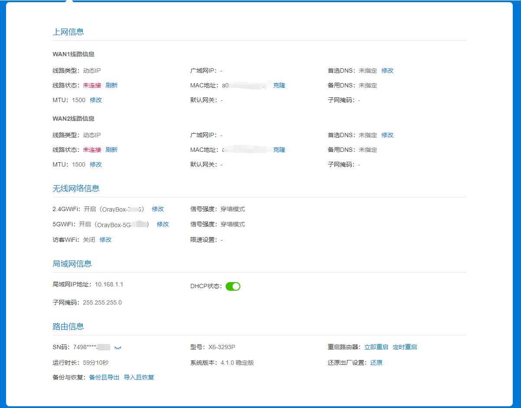The width and height of the screenshot is (521, 408).
Task: Click the 局域网IP地址 value 10.168.1.1
Action: coord(109,284)
